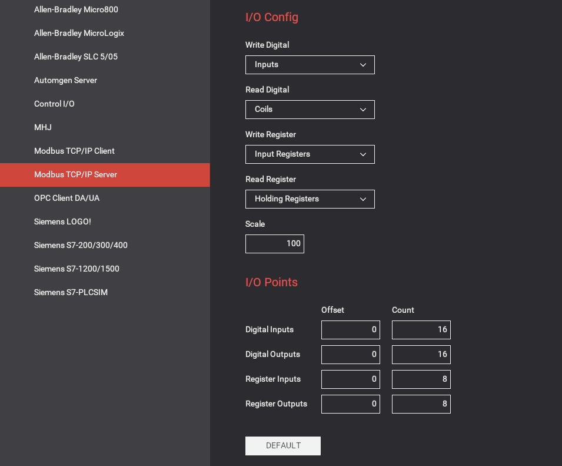Pick Siemens S7-PLCSIM driver
The width and height of the screenshot is (562, 466).
(x=105, y=292)
